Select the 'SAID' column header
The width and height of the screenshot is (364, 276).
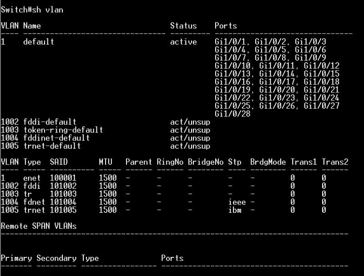[x=59, y=162]
